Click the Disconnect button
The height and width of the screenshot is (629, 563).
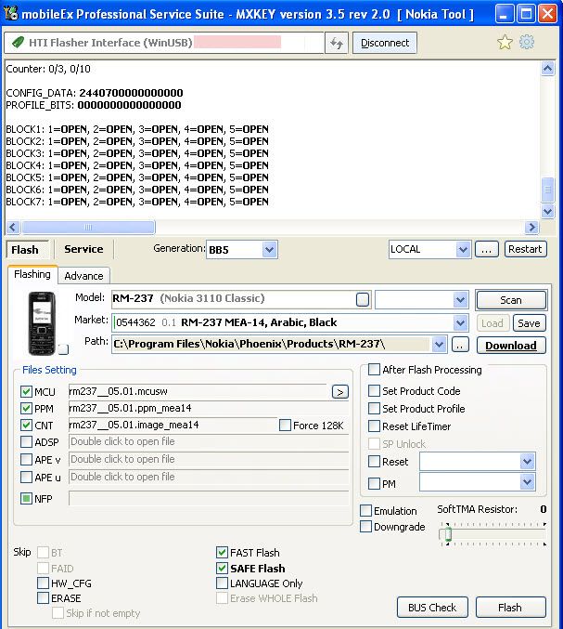pyautogui.click(x=385, y=43)
